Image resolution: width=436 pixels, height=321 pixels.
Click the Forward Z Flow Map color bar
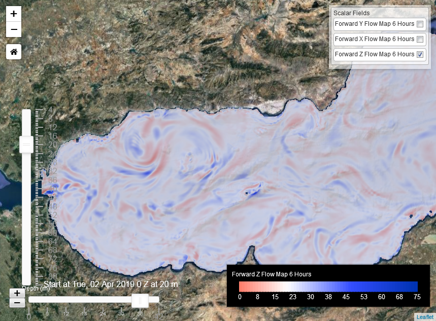[328, 287]
